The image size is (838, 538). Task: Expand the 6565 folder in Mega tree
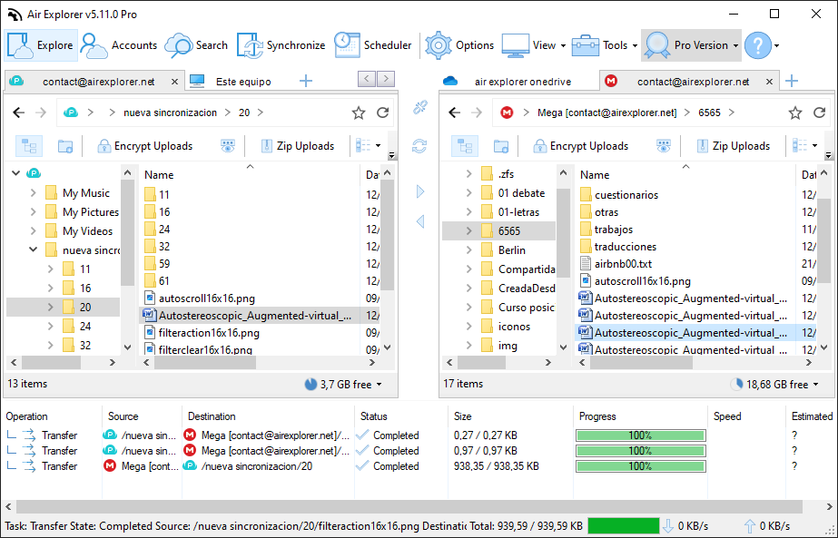pos(468,230)
